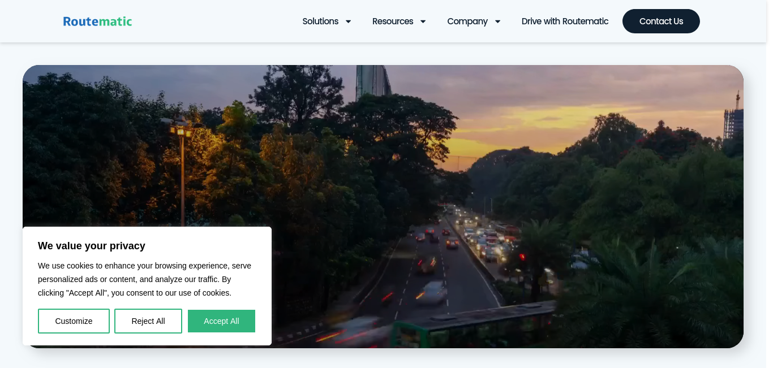Reject All cookies

point(148,321)
